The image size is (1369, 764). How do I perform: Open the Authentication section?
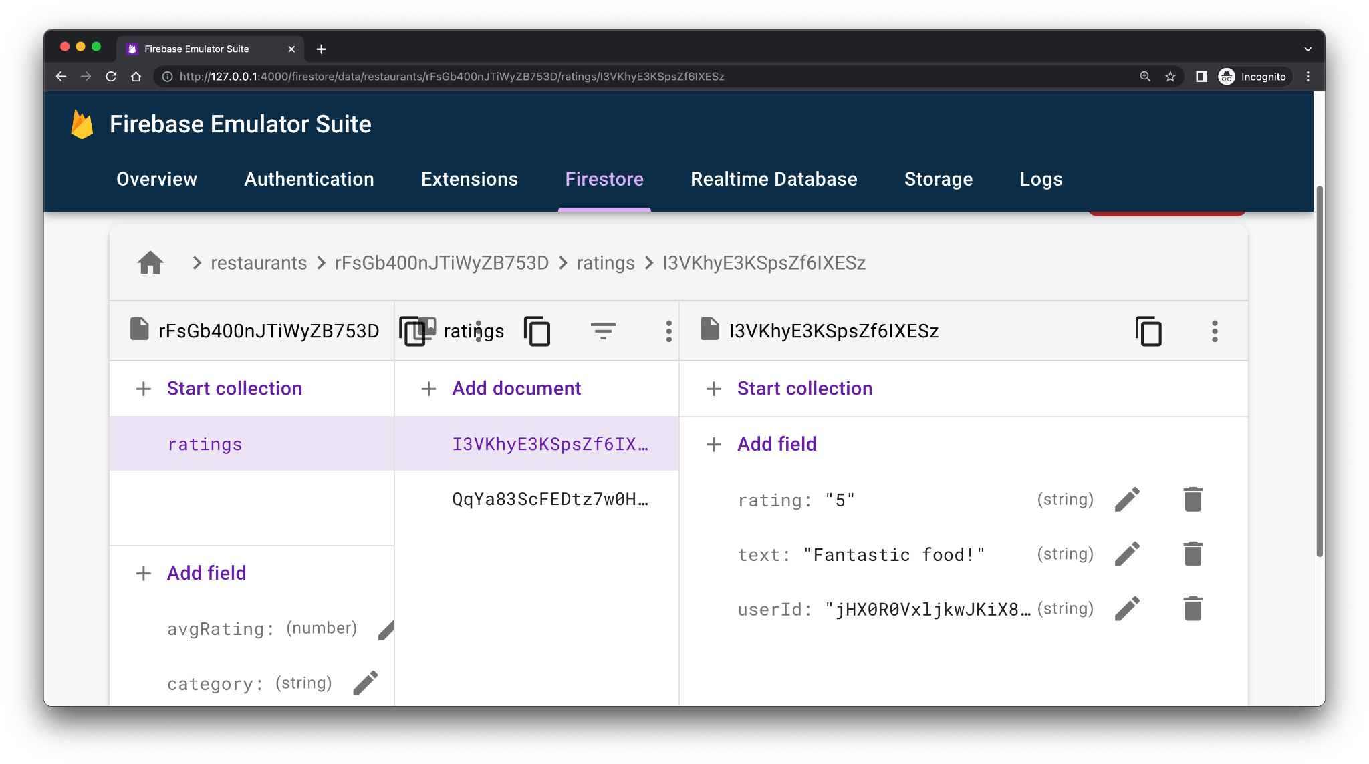tap(308, 178)
